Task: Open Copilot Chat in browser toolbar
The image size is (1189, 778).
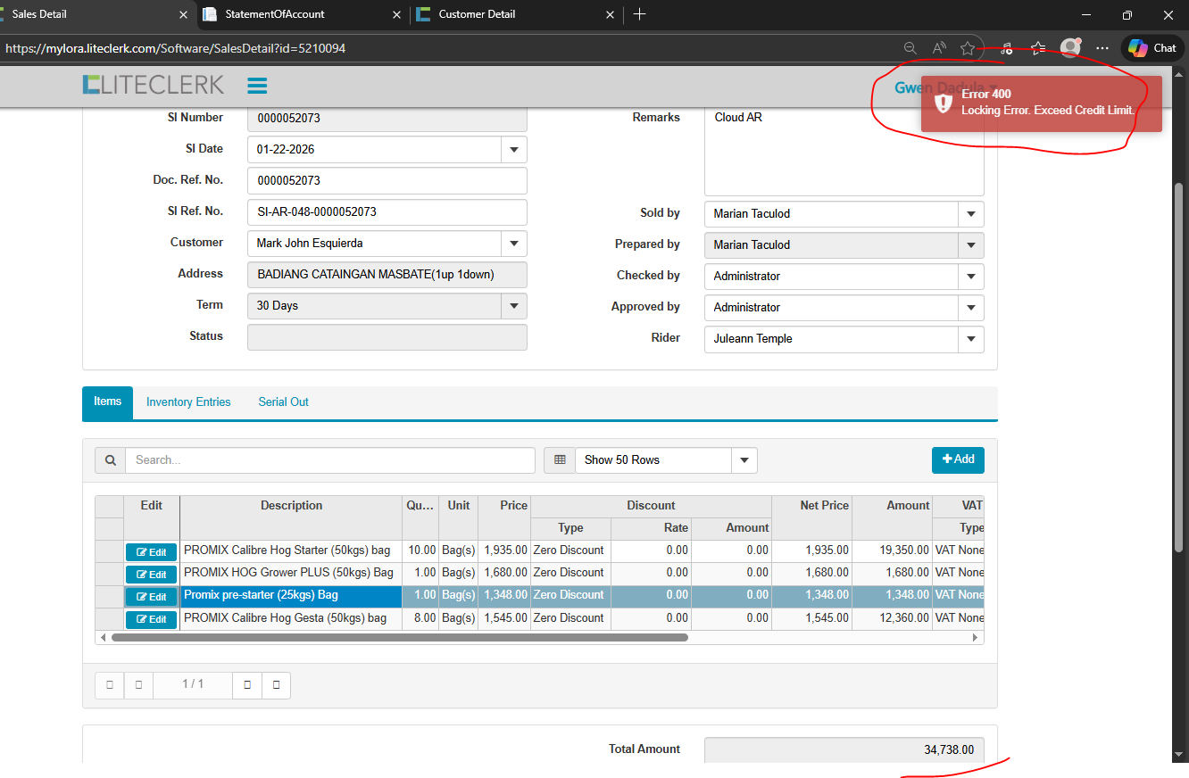Action: (1152, 48)
